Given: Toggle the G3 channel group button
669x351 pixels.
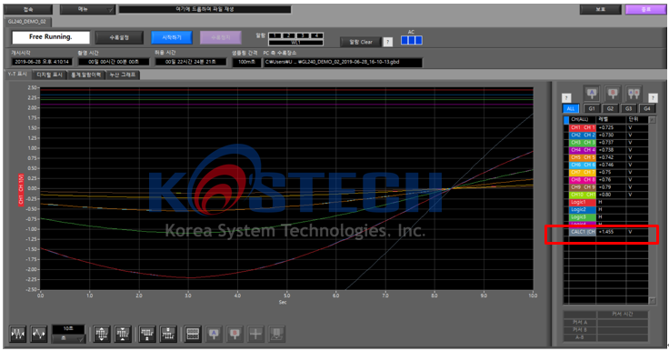Looking at the screenshot, I should click(628, 108).
